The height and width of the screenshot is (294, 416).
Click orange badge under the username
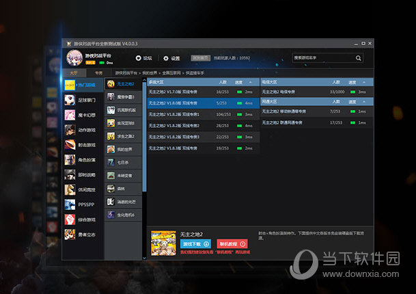coord(90,63)
